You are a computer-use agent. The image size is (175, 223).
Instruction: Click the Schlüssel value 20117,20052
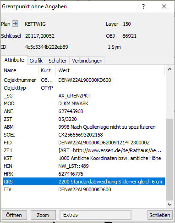coord(40,36)
